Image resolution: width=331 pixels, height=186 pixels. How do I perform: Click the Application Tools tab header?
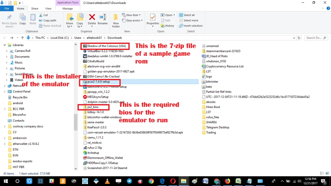pyautogui.click(x=68, y=3)
